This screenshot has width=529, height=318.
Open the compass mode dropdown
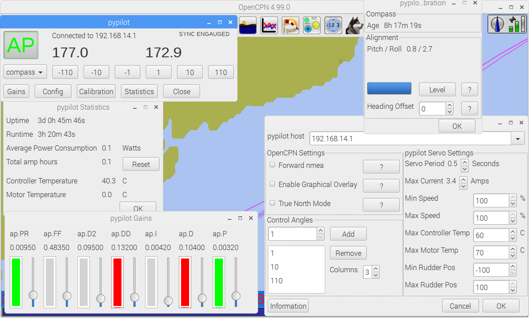[x=25, y=72]
